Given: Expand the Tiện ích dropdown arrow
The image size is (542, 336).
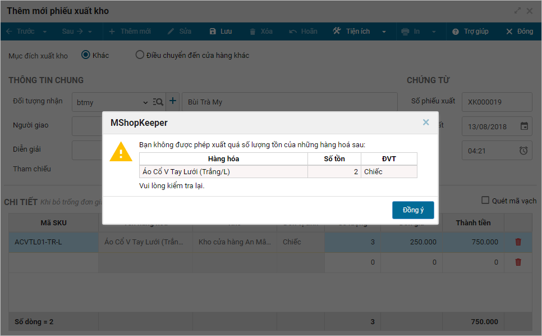Looking at the screenshot, I should 384,31.
